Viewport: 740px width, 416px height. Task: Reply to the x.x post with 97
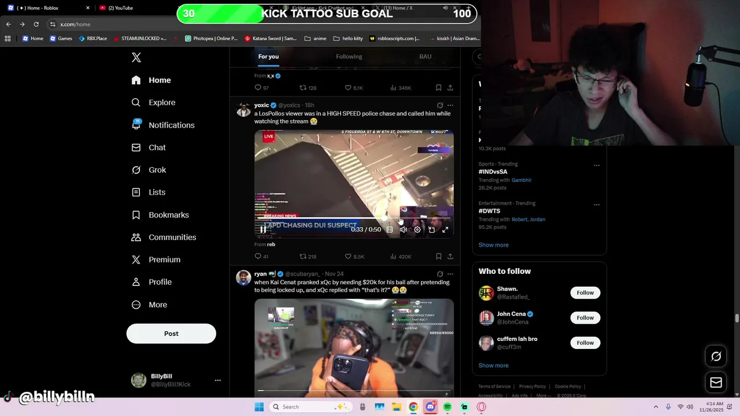261,88
